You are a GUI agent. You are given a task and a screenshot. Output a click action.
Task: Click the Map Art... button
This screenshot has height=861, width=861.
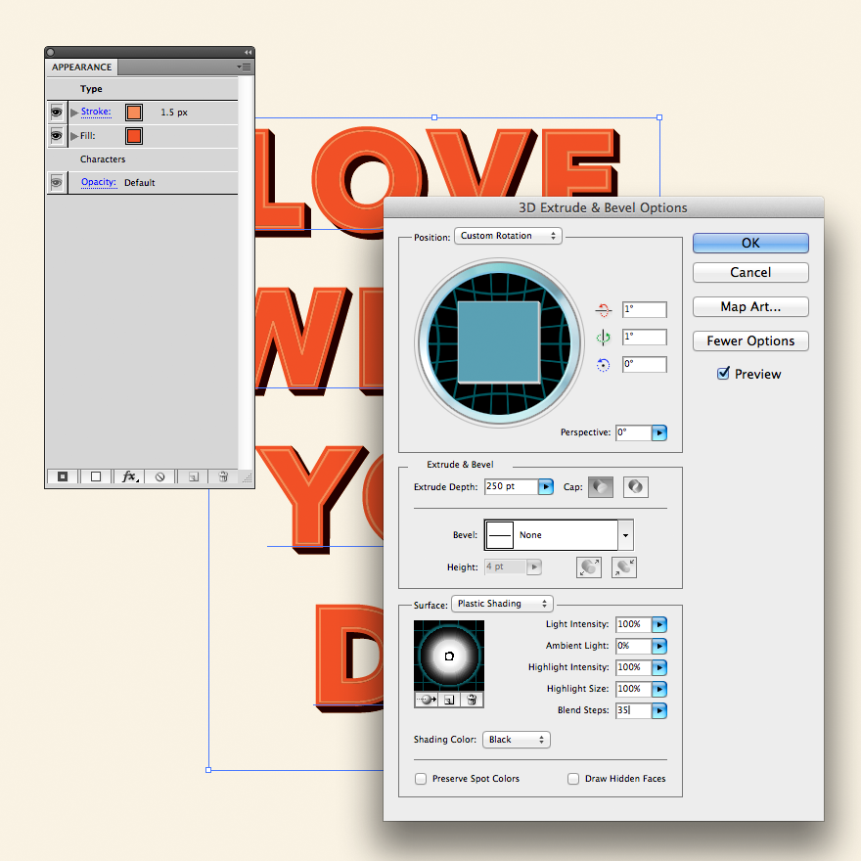pos(750,307)
